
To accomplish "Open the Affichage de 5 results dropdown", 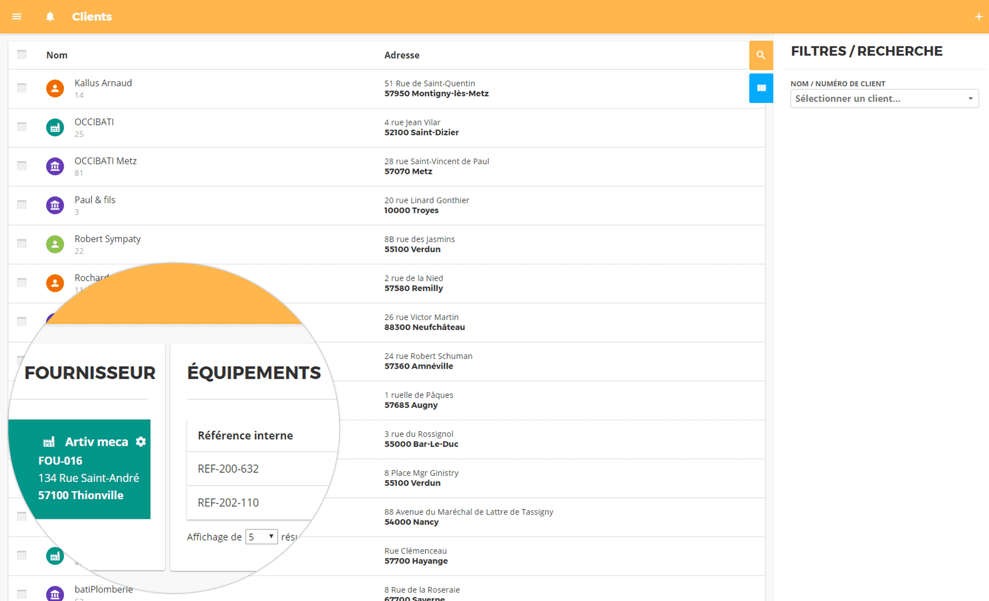I will coord(261,537).
